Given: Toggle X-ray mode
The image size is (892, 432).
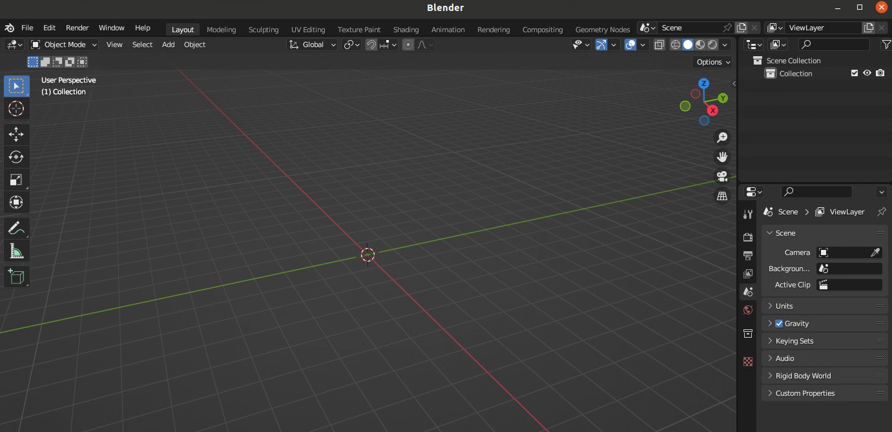Looking at the screenshot, I should (x=659, y=45).
